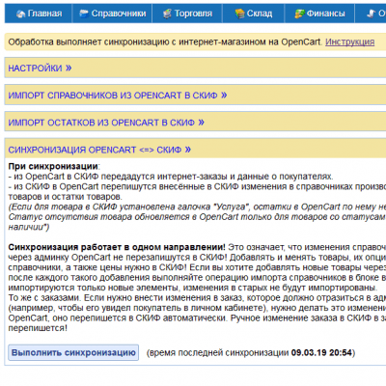The image size is (386, 386).
Task: Click the Финансы money icon
Action: 300,14
